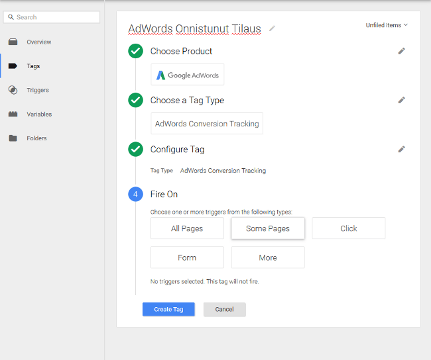
Task: Click the Choose Product green checkmark
Action: pyautogui.click(x=135, y=51)
